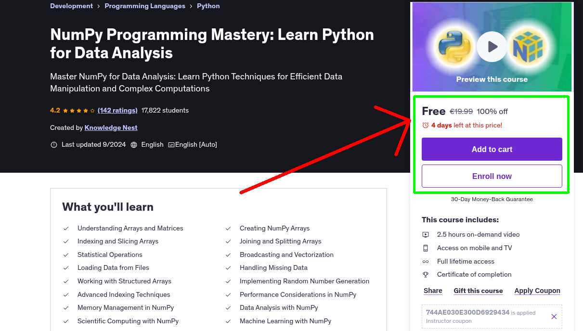Click checkmark beside Working with Structured Arrays
Viewport: 583px width, 331px height.
(66, 281)
